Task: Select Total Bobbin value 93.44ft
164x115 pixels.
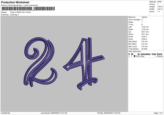Action: (x=144, y=49)
